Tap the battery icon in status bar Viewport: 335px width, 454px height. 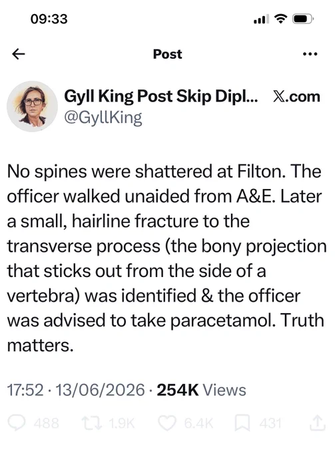(x=303, y=19)
